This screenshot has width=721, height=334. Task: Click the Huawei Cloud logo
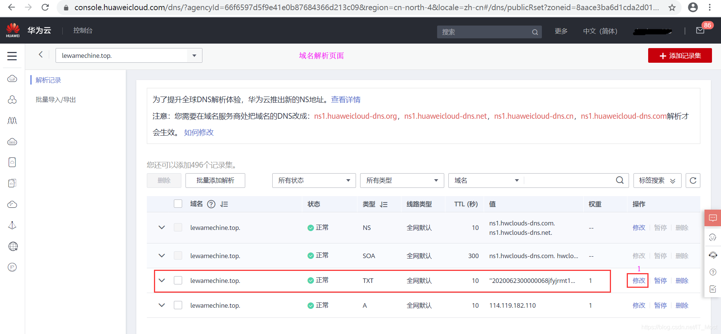coord(13,30)
